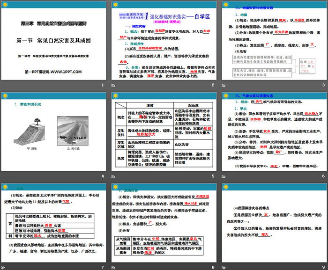Image resolution: width=328 pixels, height=270 pixels.
Task: Click animation star icon under slide 5
Action: coord(113,176)
